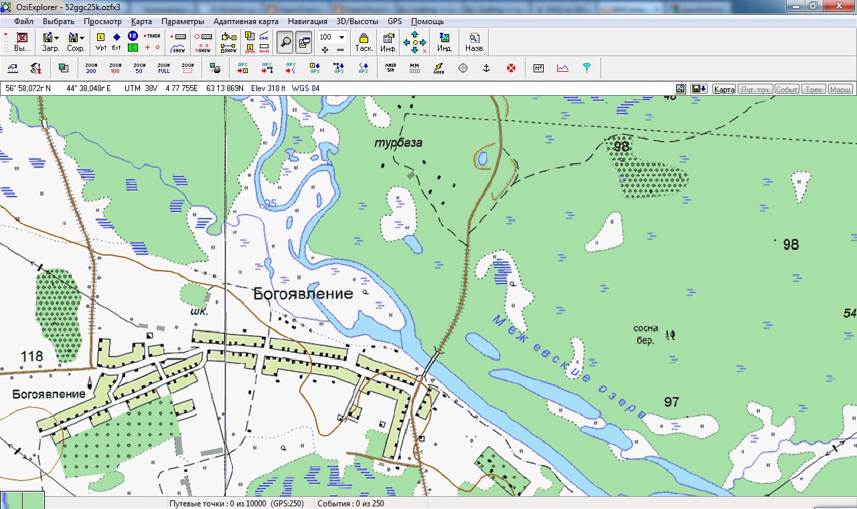Image resolution: width=857 pixels, height=509 pixels.
Task: Open the Инд. index map icon
Action: tap(445, 42)
